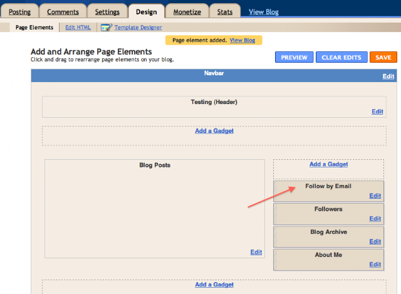The width and height of the screenshot is (401, 294).
Task: Click the Template Designer icon
Action: (x=107, y=28)
